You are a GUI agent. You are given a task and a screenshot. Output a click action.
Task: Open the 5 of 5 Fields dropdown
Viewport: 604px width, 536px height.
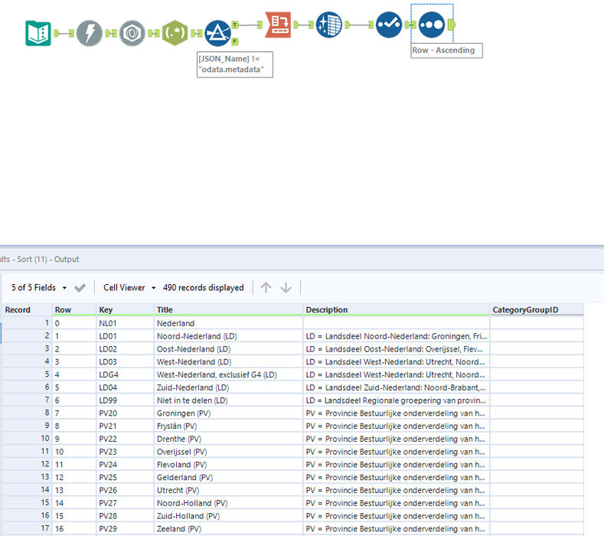click(39, 287)
